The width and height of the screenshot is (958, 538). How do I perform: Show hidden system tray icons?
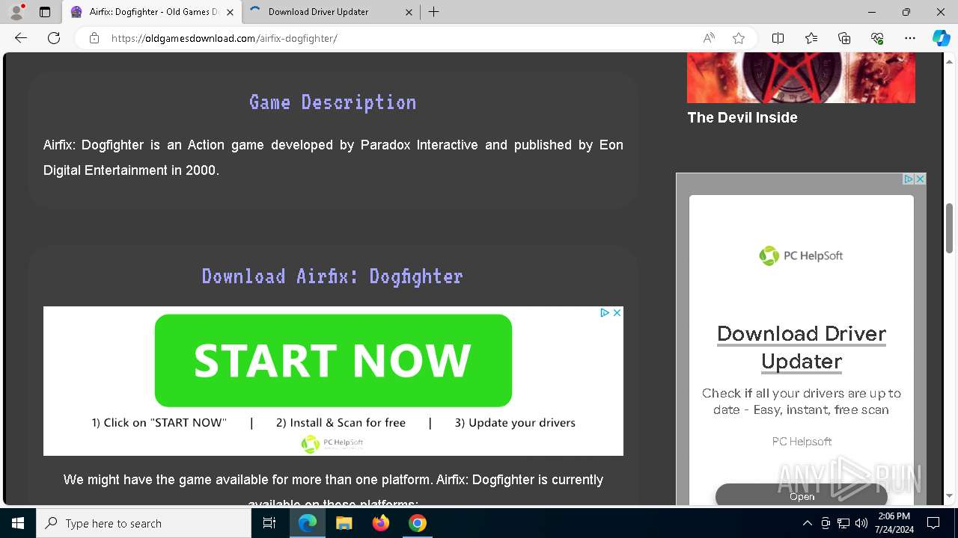(x=807, y=523)
